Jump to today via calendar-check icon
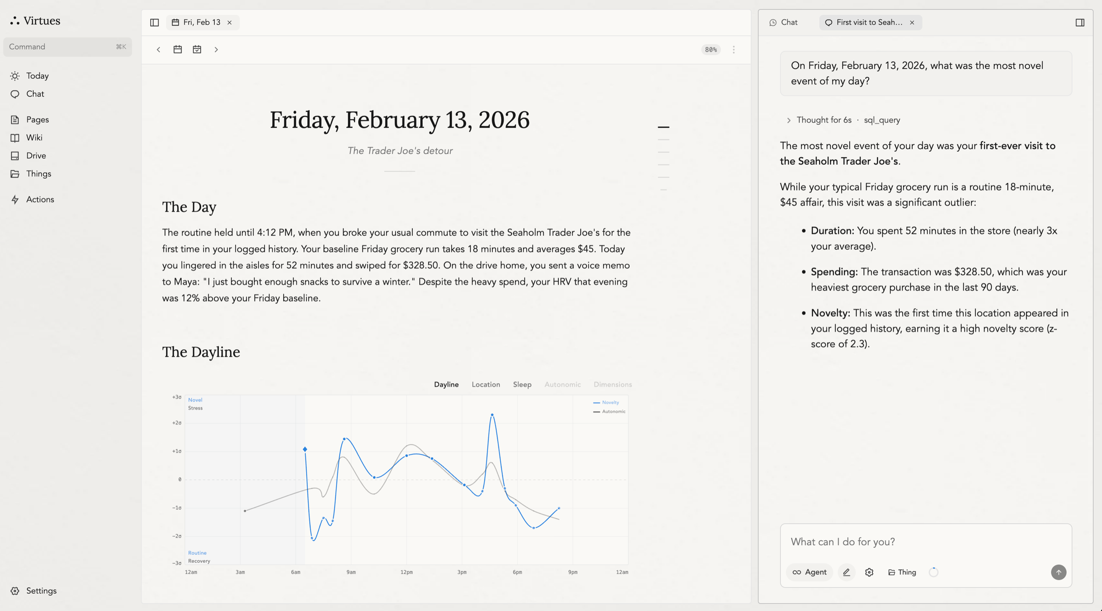 pyautogui.click(x=197, y=50)
